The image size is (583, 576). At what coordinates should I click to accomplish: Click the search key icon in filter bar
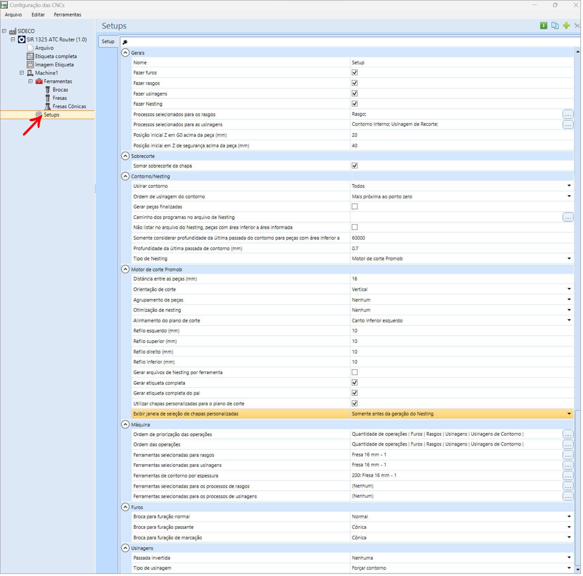tap(125, 42)
